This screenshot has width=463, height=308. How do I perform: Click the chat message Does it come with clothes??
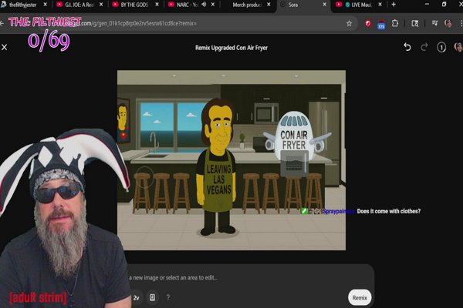[x=389, y=211]
